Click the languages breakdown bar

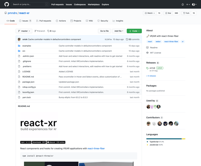coord(166,139)
